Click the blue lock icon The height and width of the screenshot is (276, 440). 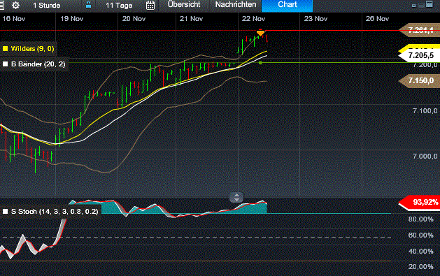88,5
